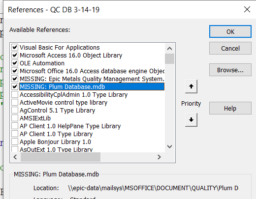Screen dimensions: 256x199
Task: Move reference up in priority
Action: pos(191,86)
